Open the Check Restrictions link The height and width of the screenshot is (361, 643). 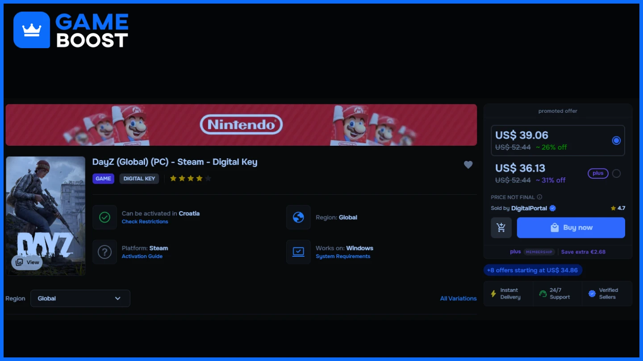coord(145,222)
